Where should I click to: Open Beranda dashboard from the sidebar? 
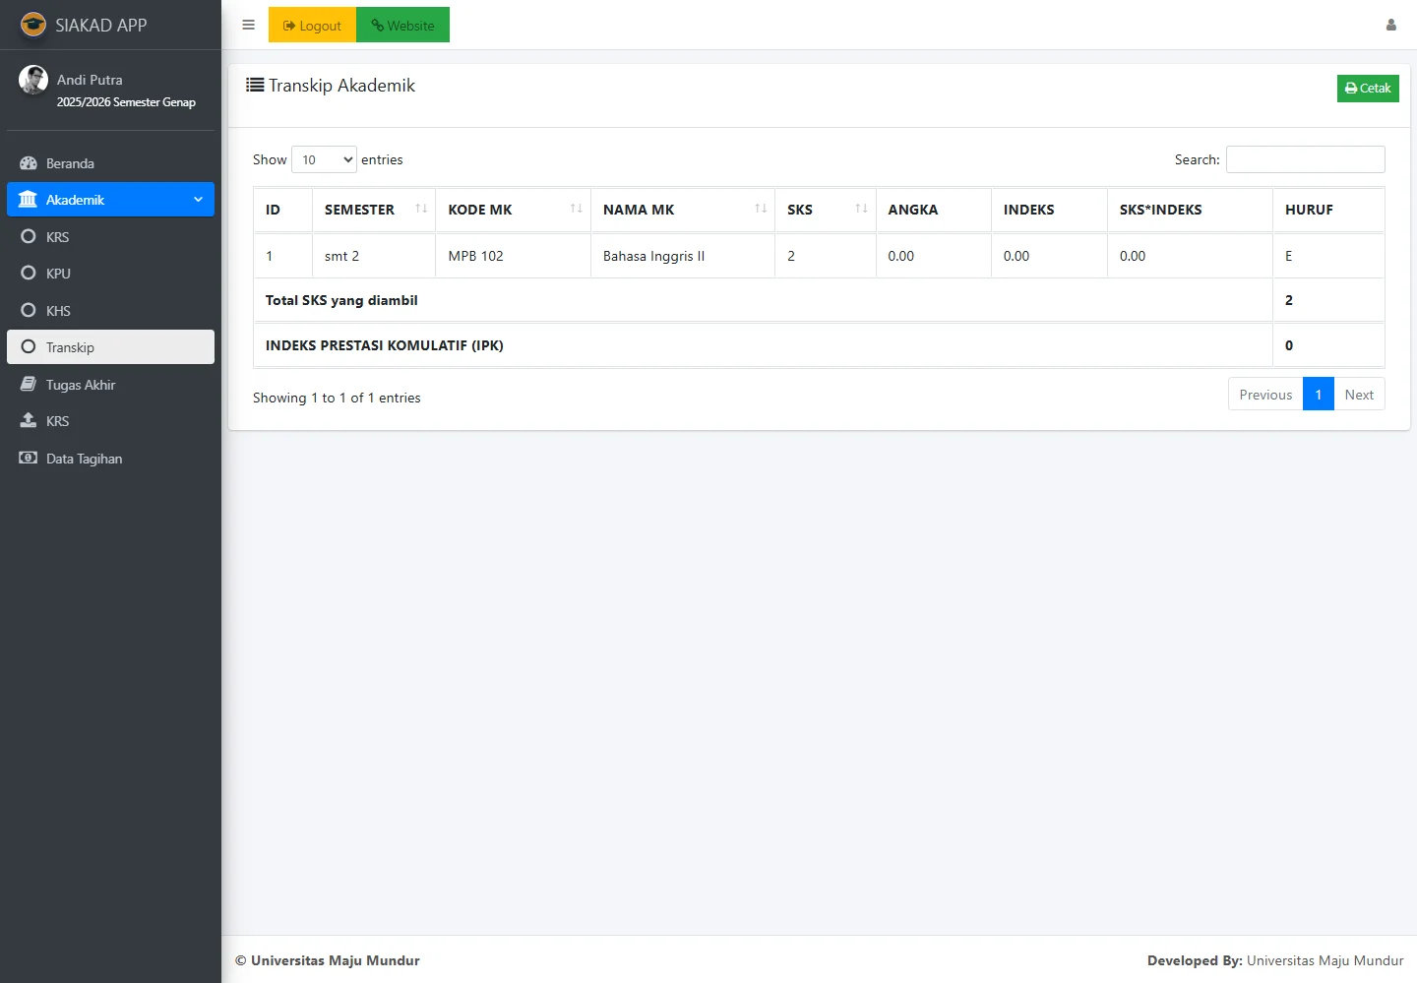click(70, 163)
